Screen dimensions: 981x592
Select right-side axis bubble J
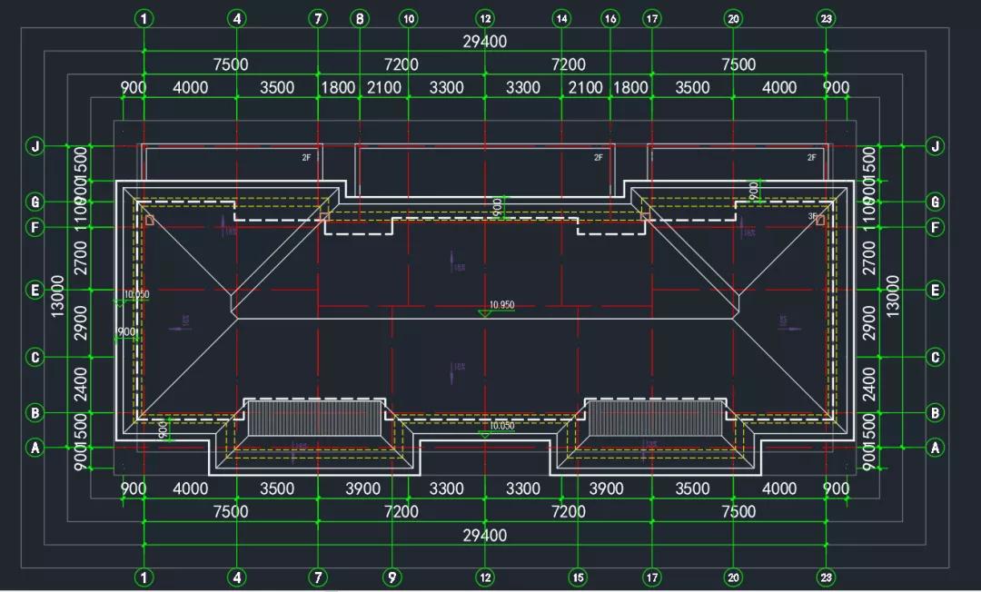[x=936, y=146]
